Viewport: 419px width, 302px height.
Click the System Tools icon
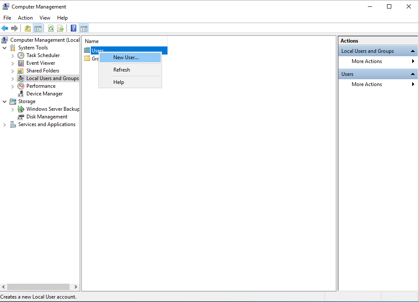(12, 48)
